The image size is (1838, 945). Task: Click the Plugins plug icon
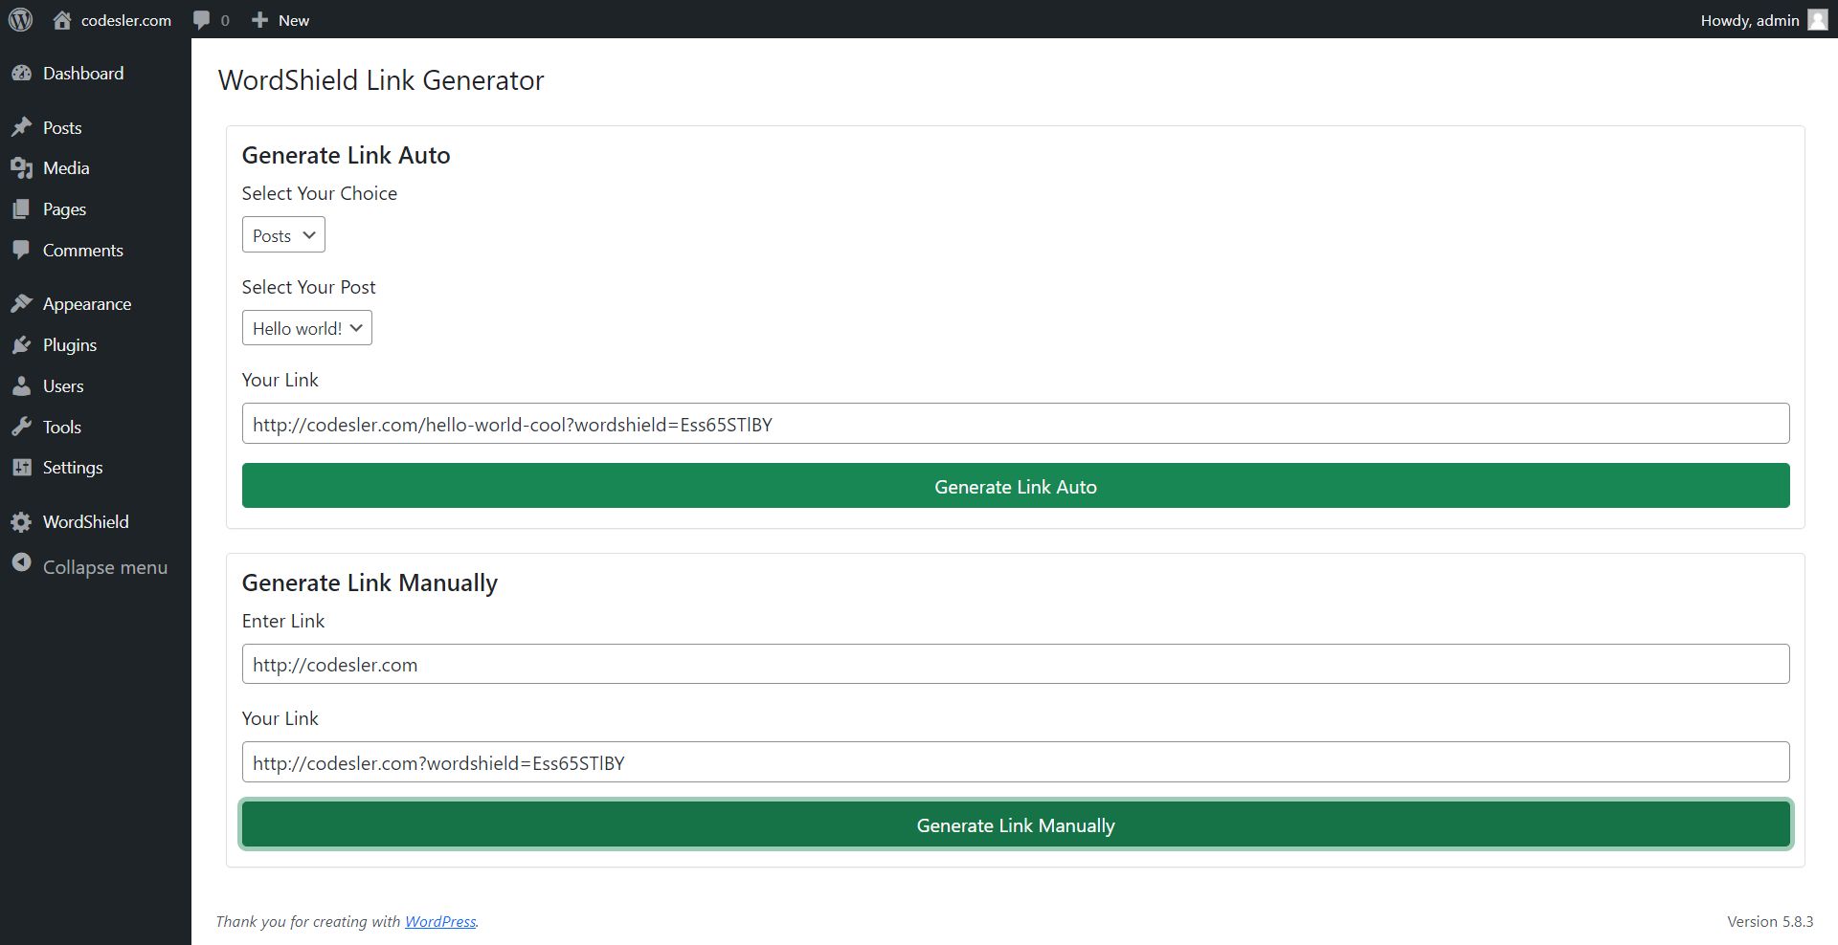tap(21, 345)
